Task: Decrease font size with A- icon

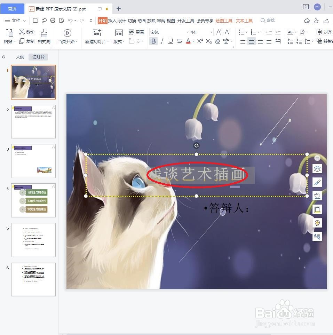Action: point(228,32)
